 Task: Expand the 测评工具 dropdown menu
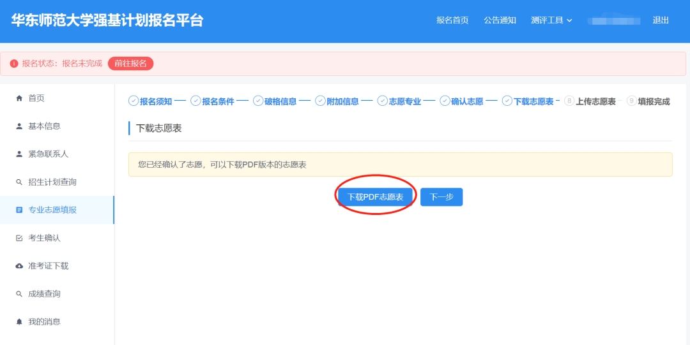coord(551,20)
